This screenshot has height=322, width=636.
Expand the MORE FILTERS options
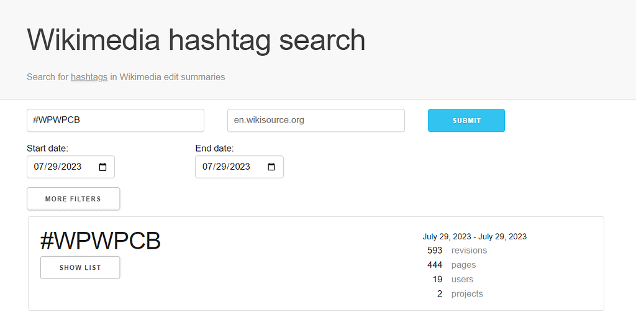coord(73,199)
